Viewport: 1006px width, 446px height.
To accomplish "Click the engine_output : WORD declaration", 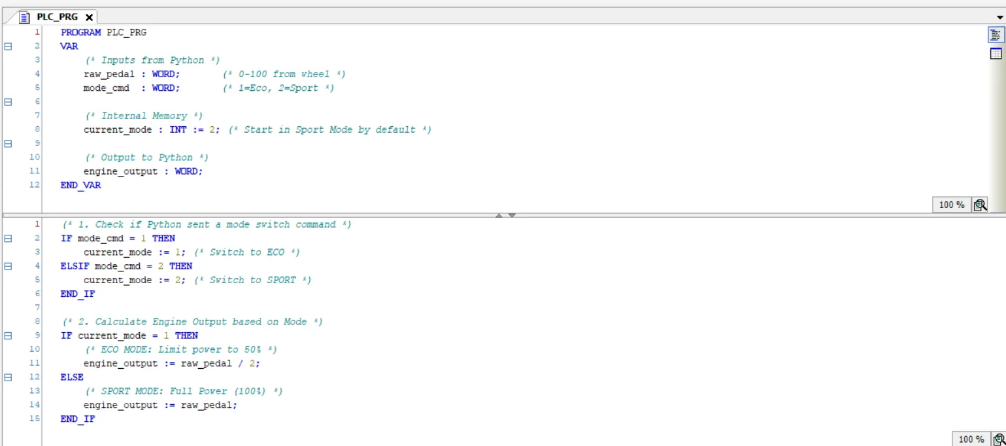I will click(143, 171).
